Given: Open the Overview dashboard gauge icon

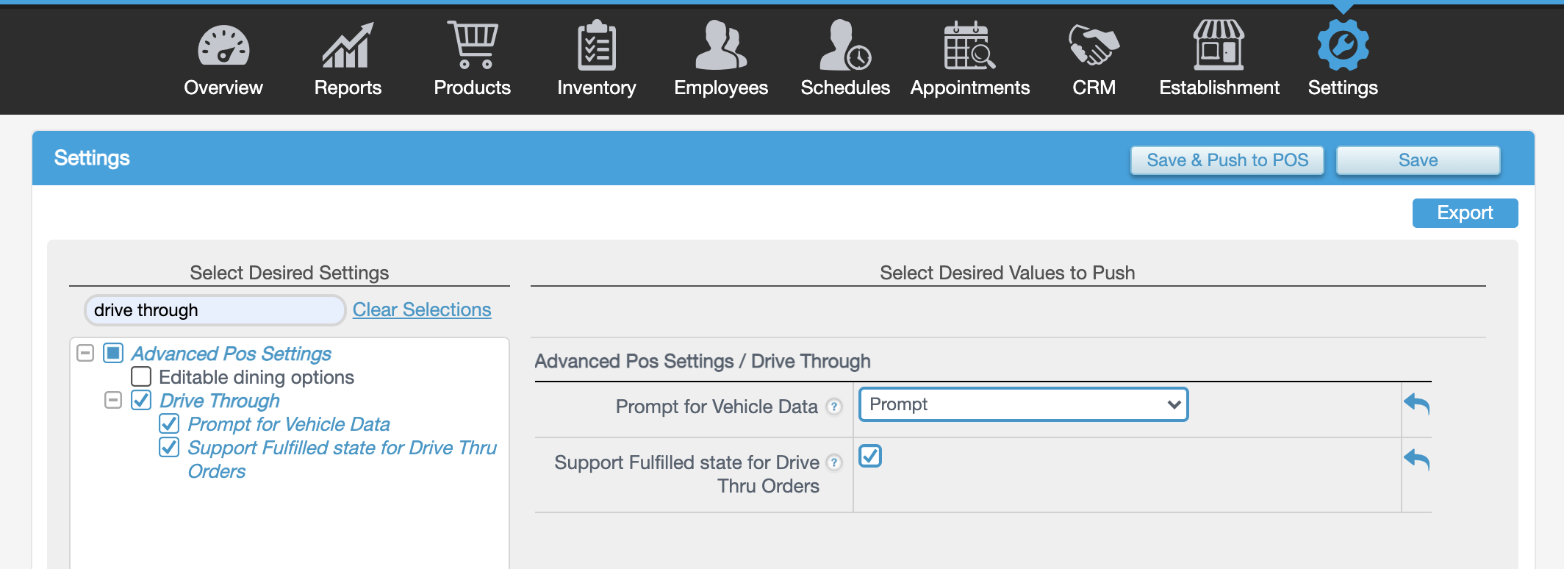Looking at the screenshot, I should [x=223, y=46].
